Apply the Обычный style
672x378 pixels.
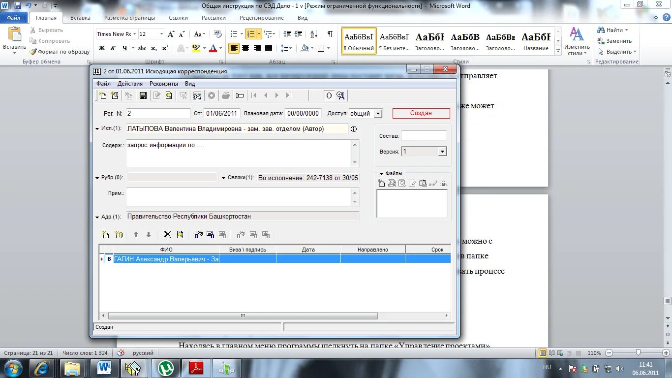pyautogui.click(x=359, y=41)
